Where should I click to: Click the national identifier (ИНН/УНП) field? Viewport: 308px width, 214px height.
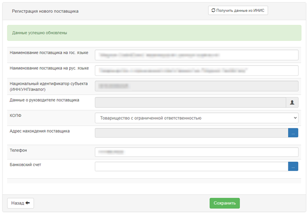196,86
